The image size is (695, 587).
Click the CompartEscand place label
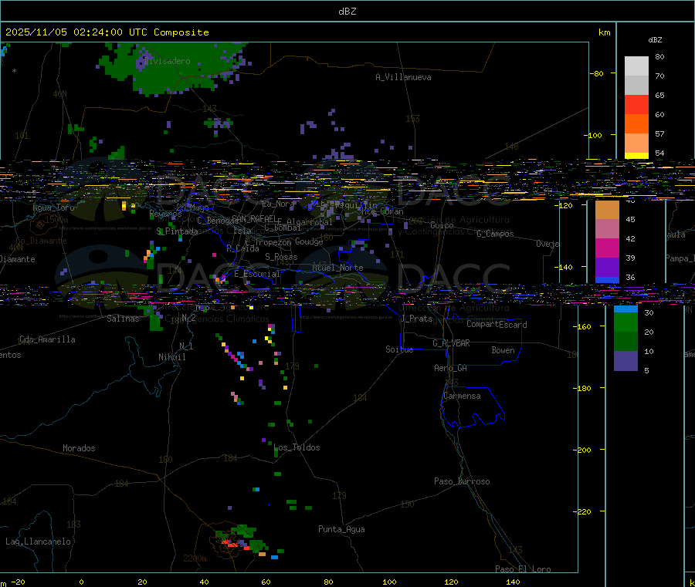click(497, 325)
